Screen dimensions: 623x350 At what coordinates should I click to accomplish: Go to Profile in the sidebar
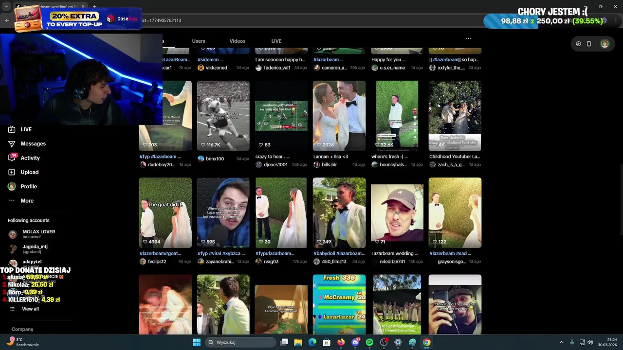pos(22,186)
